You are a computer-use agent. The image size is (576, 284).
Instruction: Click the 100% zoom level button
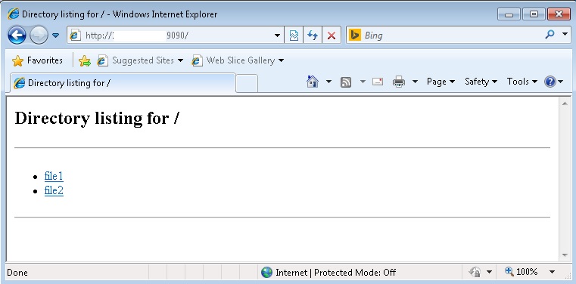(522, 272)
